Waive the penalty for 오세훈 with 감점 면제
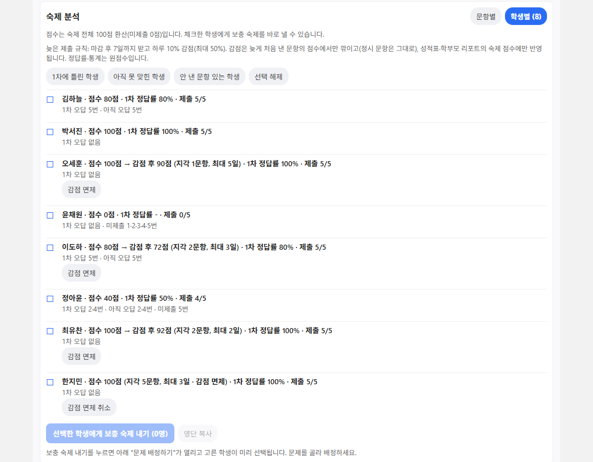This screenshot has width=593, height=462. [81, 190]
